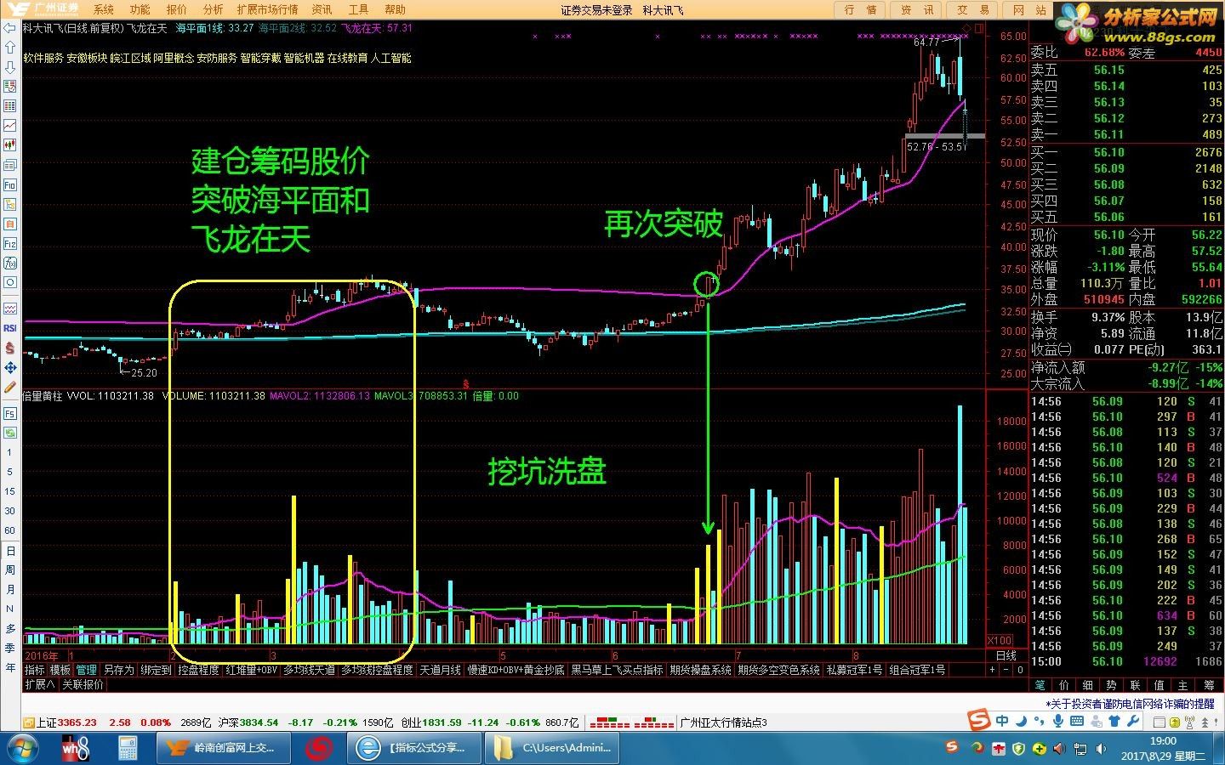Click the square icon at chart top-right
1225x765 pixels.
tap(978, 29)
